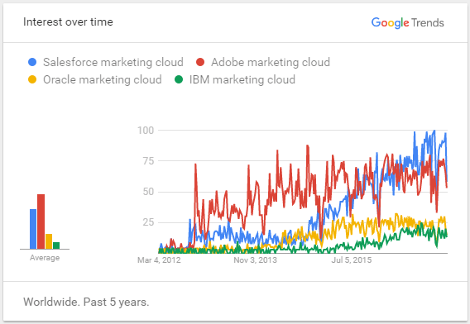Click the Google Trends logo
The image size is (470, 324).
click(x=408, y=23)
